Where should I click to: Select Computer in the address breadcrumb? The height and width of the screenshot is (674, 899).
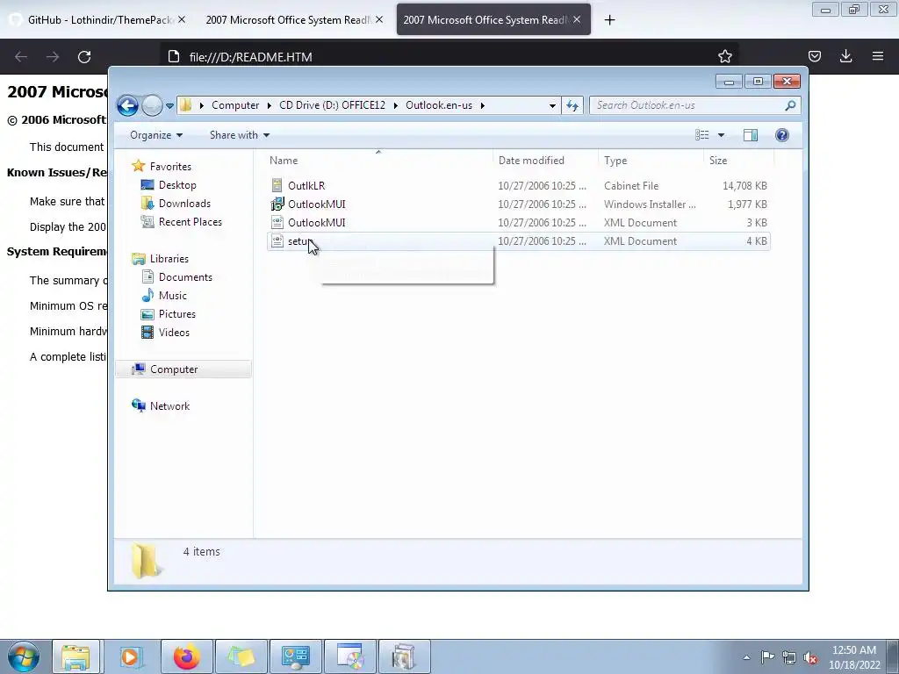235,105
